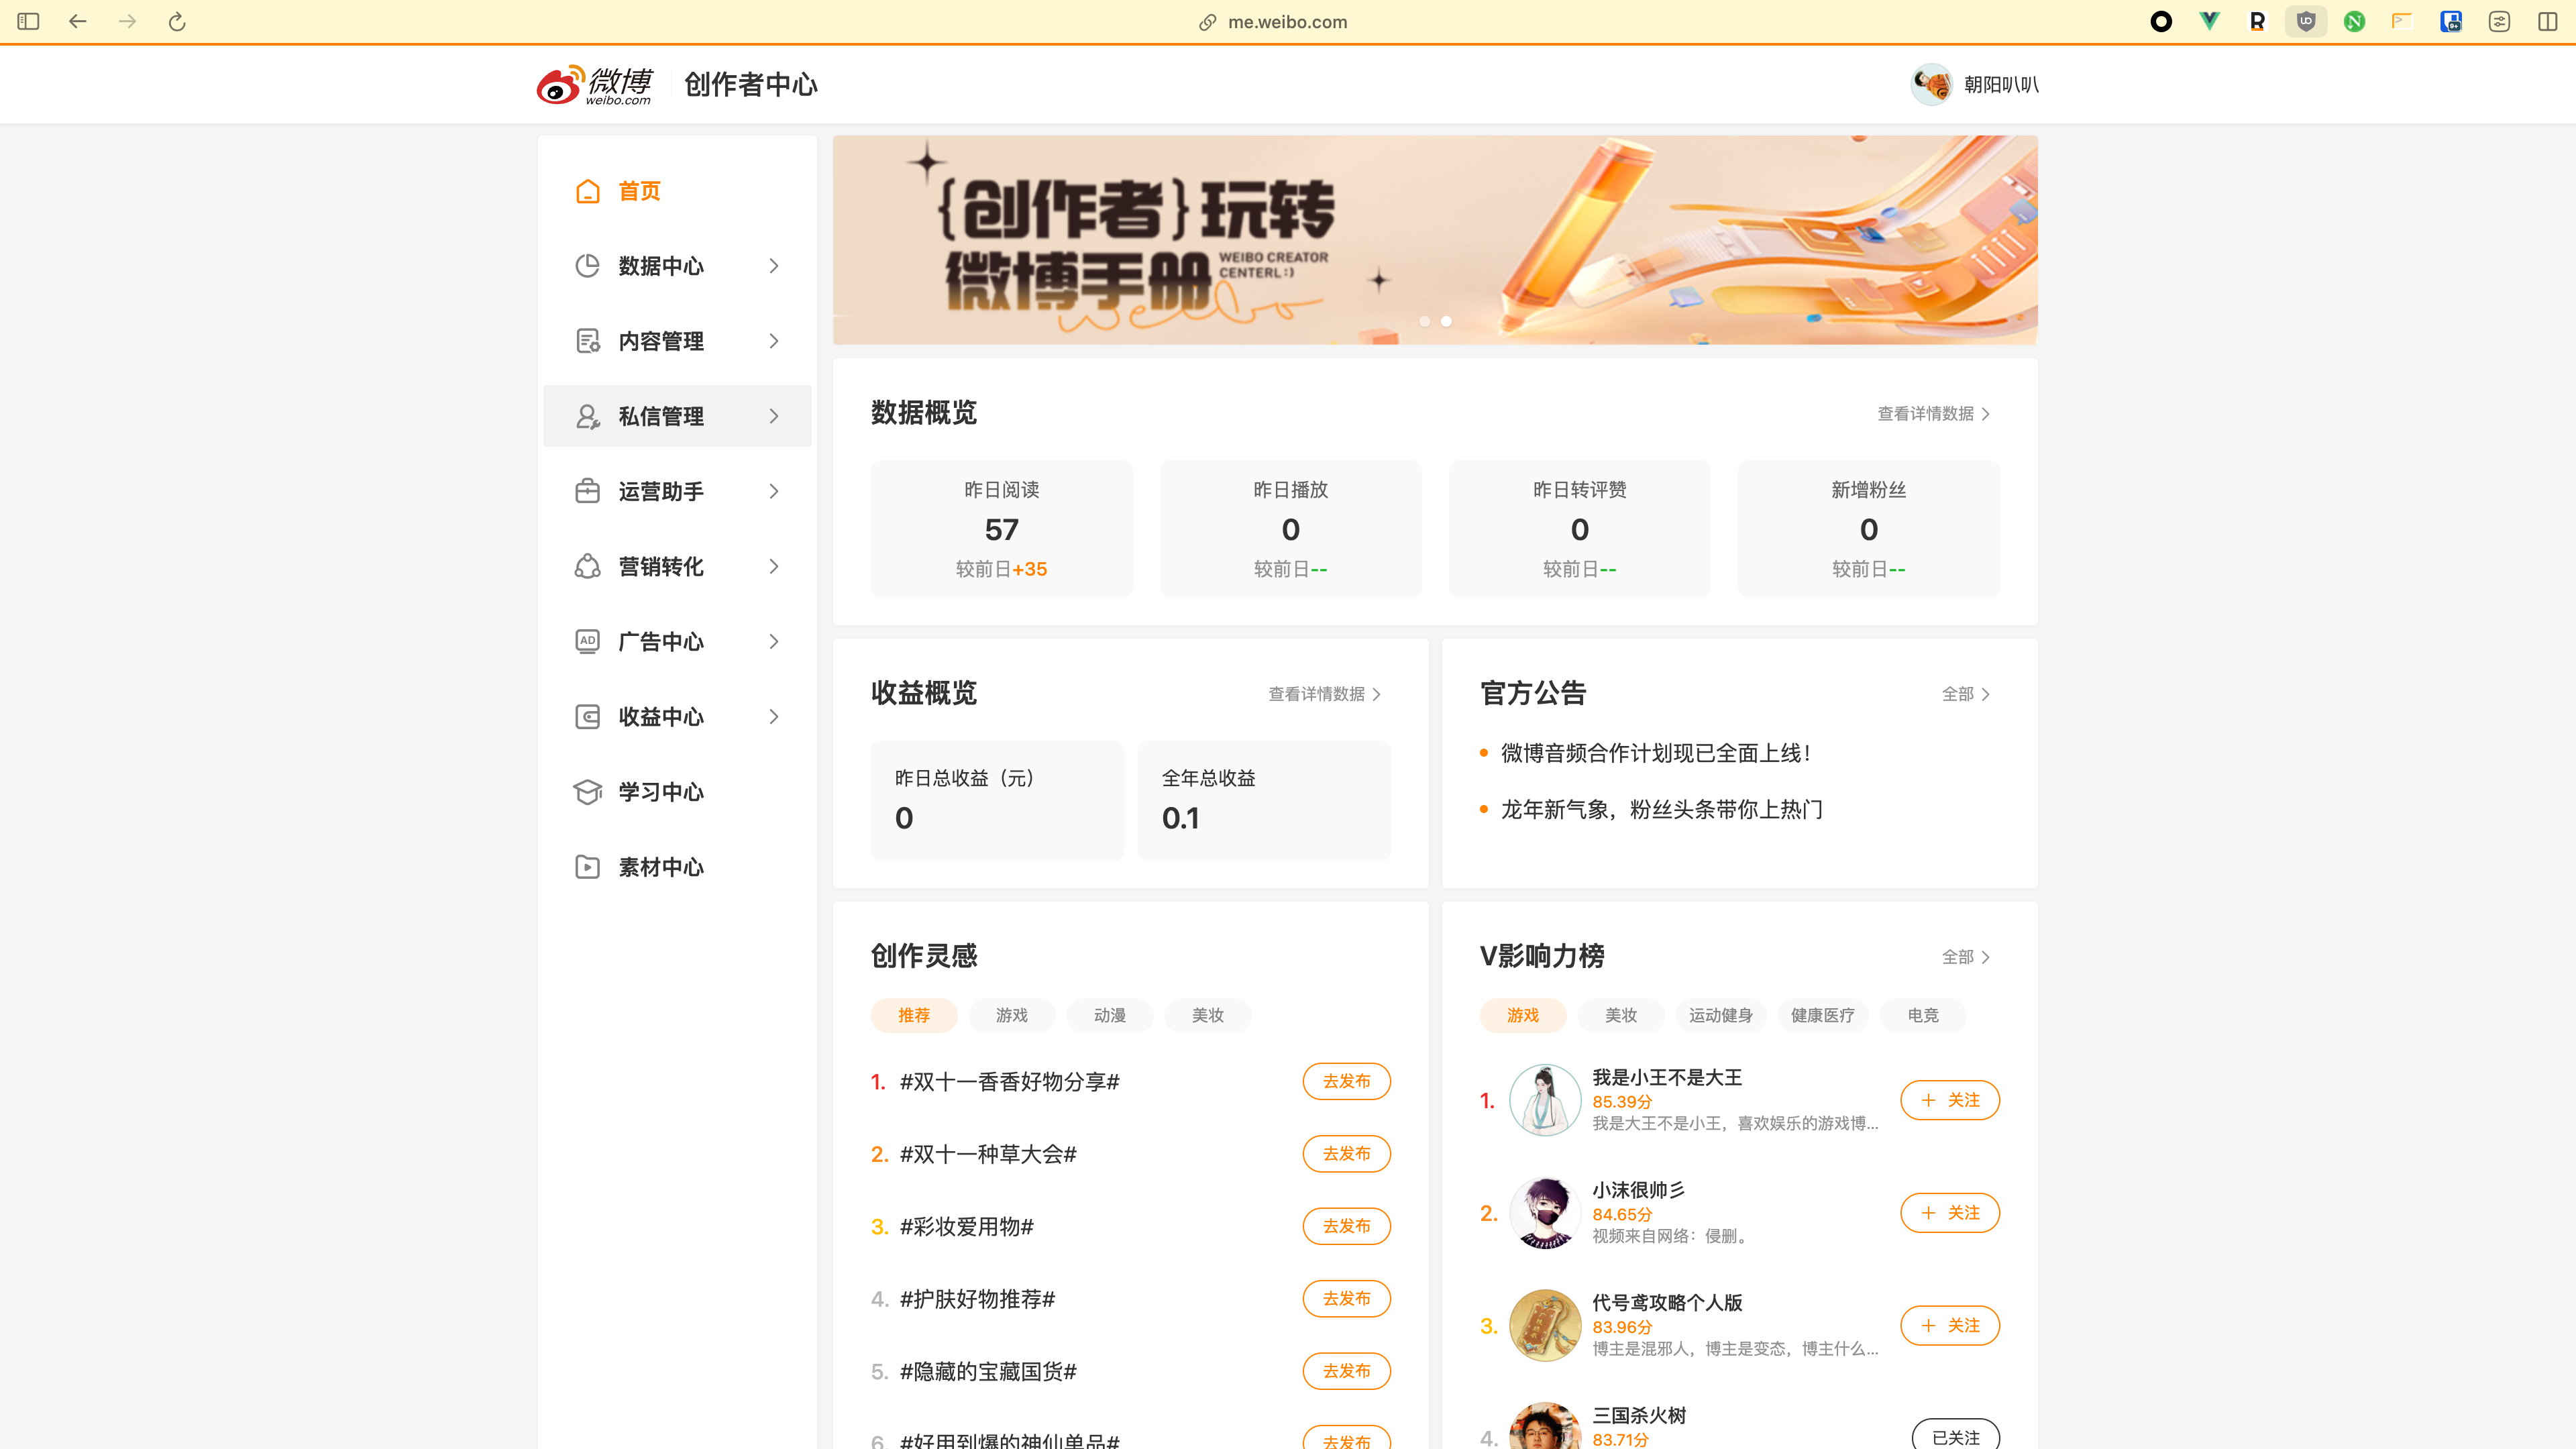Image resolution: width=2576 pixels, height=1449 pixels.
Task: Expand the 广告中心 chevron
Action: 774,641
